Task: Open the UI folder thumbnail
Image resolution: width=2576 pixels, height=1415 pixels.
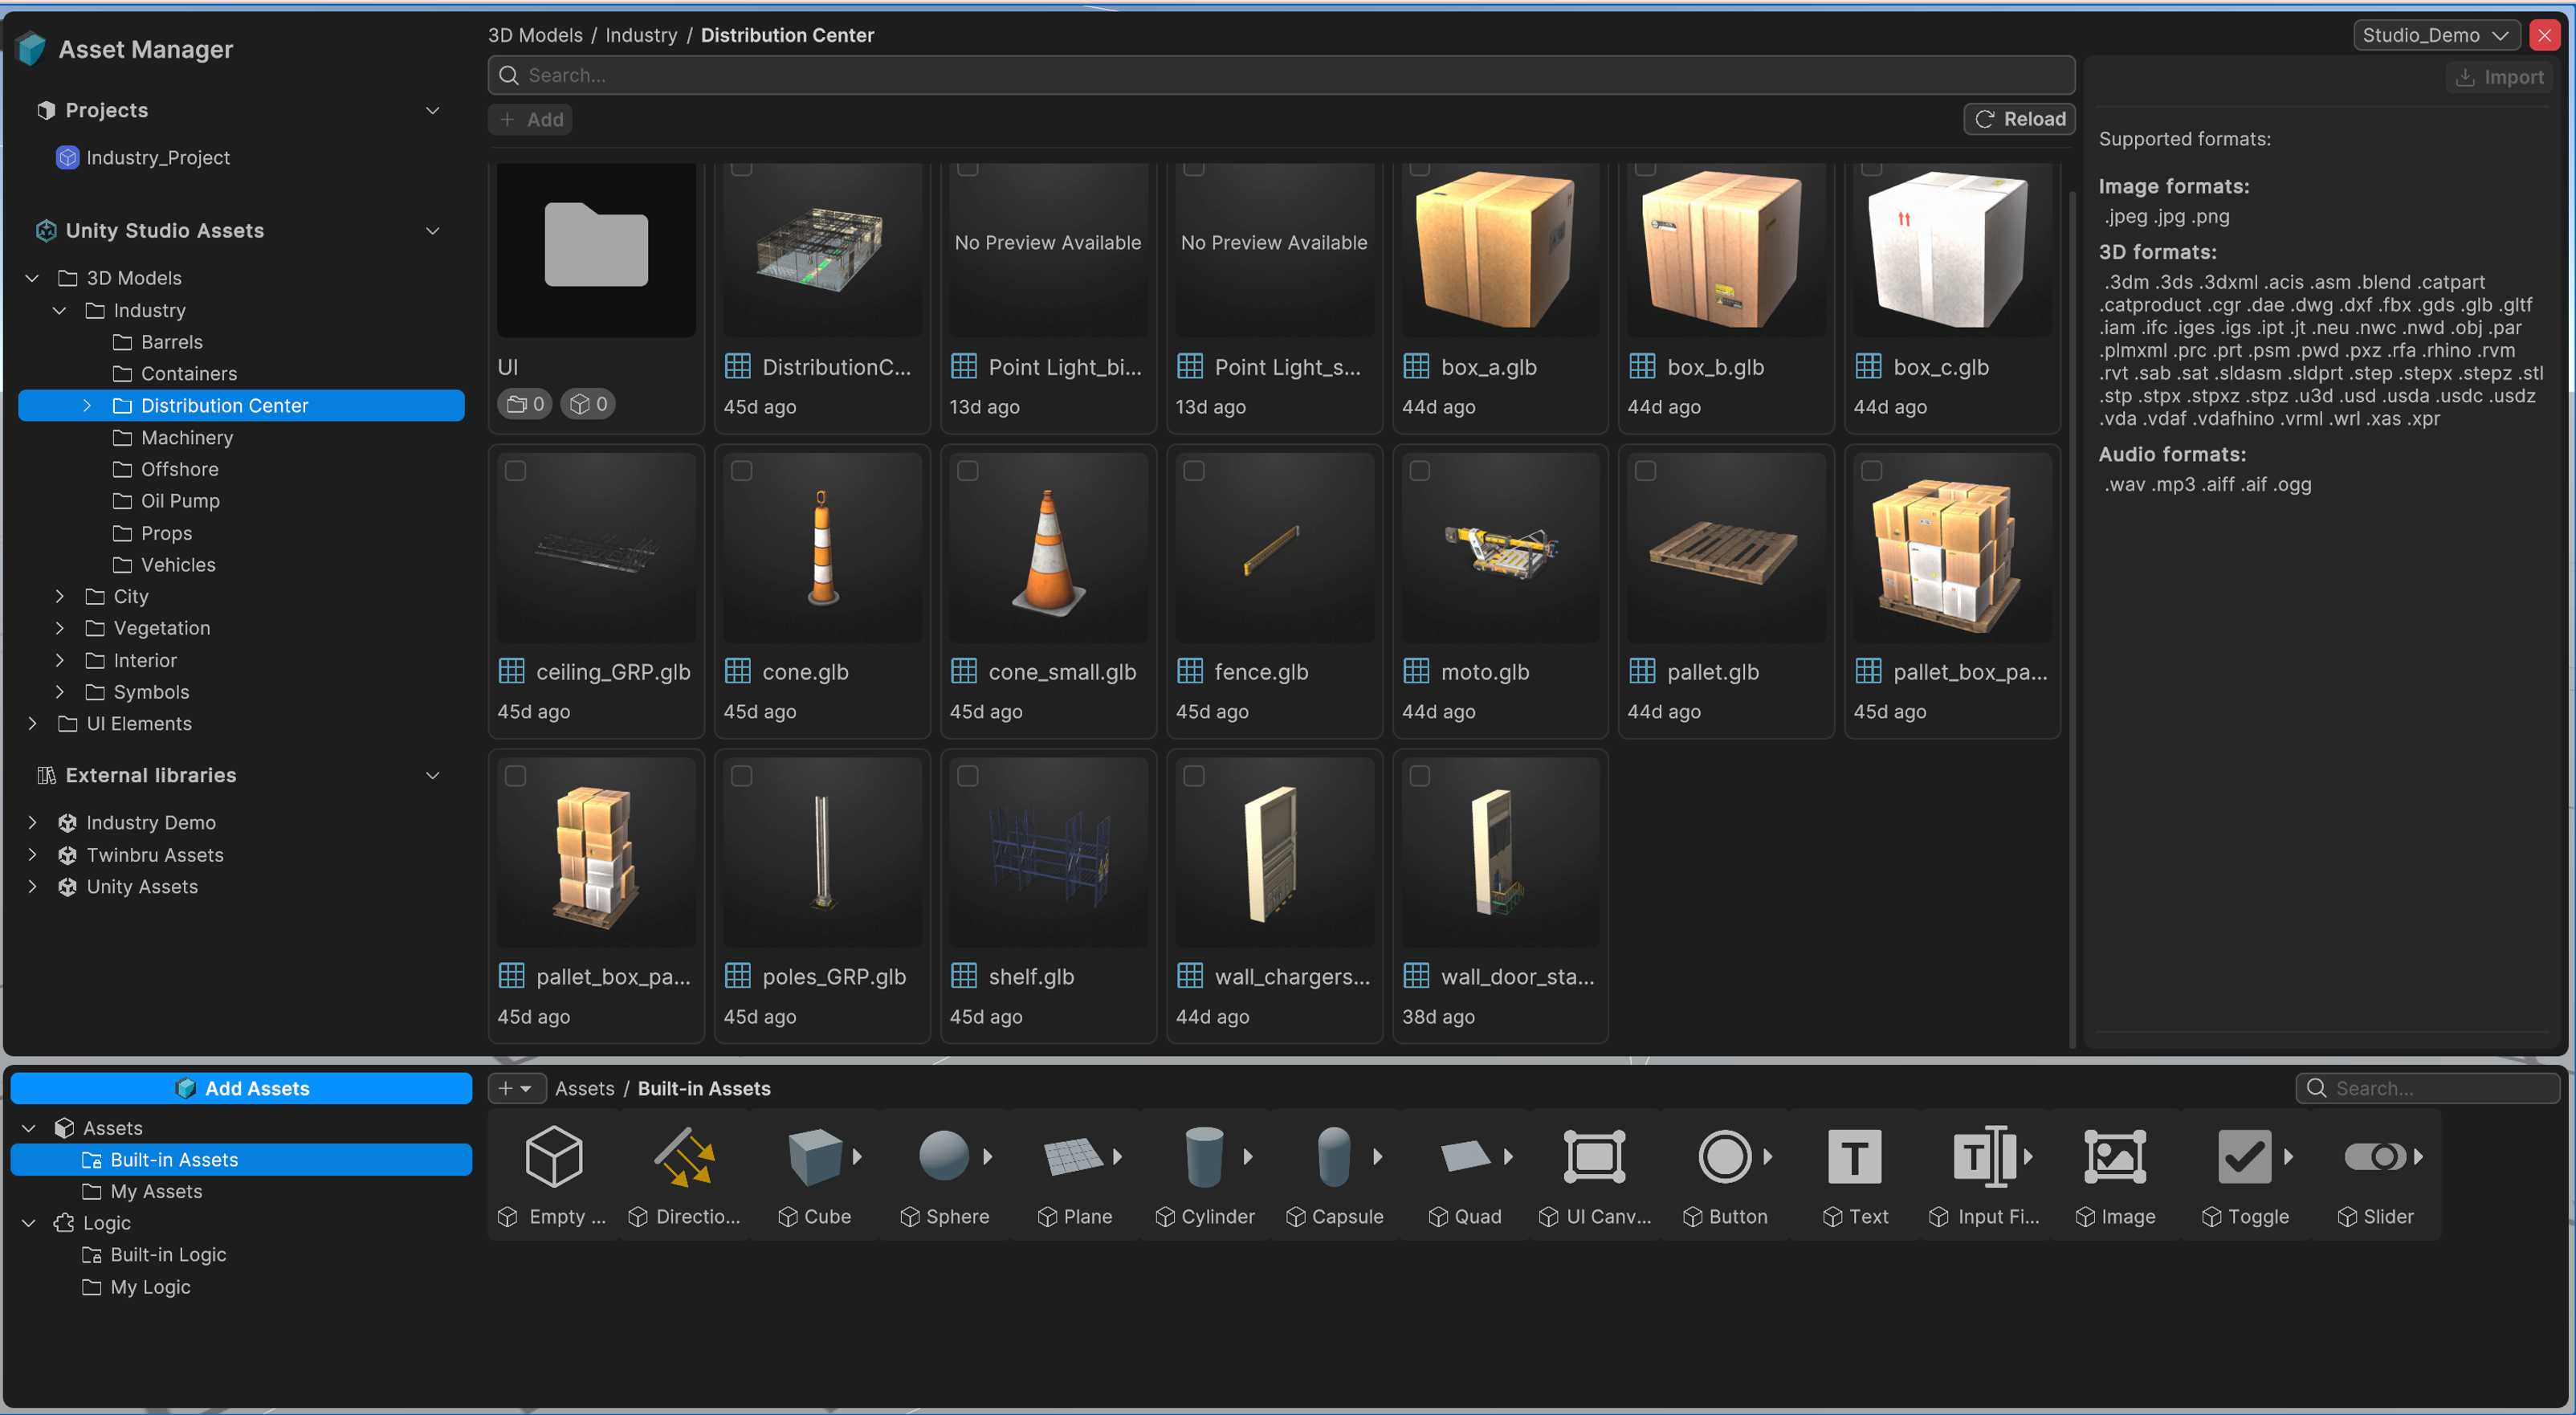Action: 596,248
